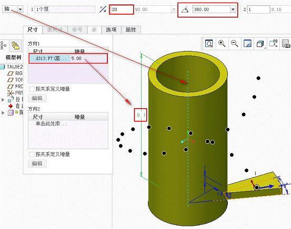Image resolution: width=291 pixels, height=229 pixels.
Task: Click the flip direction icon before 20
Action: tap(103, 9)
